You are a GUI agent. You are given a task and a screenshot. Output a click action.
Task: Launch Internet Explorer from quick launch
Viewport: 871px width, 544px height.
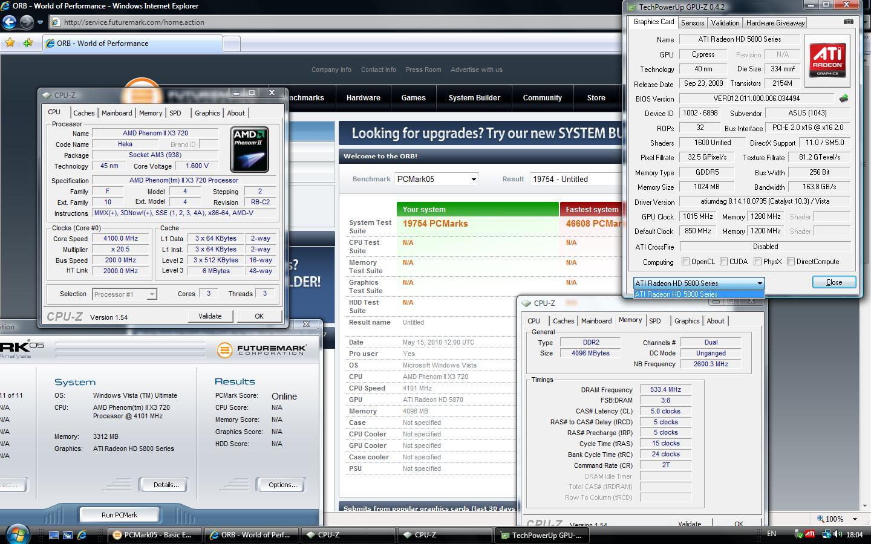pyautogui.click(x=82, y=535)
